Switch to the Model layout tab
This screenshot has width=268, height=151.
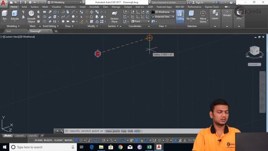coord(8,135)
